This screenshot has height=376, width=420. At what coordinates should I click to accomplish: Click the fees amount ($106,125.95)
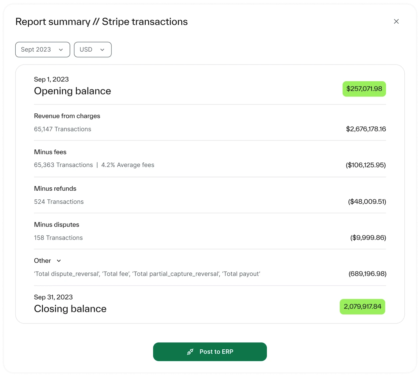366,165
